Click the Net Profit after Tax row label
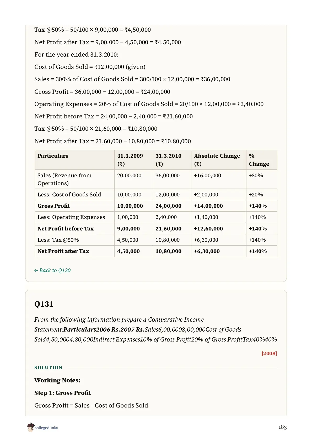The width and height of the screenshot is (312, 441). tap(63, 251)
